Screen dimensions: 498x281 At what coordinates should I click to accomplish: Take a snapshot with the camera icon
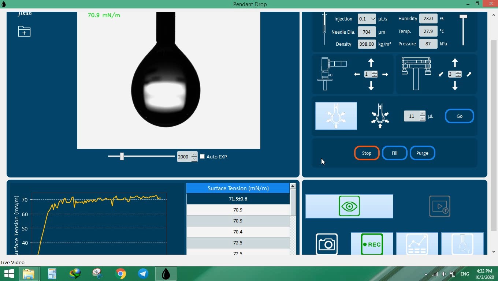pos(327,244)
